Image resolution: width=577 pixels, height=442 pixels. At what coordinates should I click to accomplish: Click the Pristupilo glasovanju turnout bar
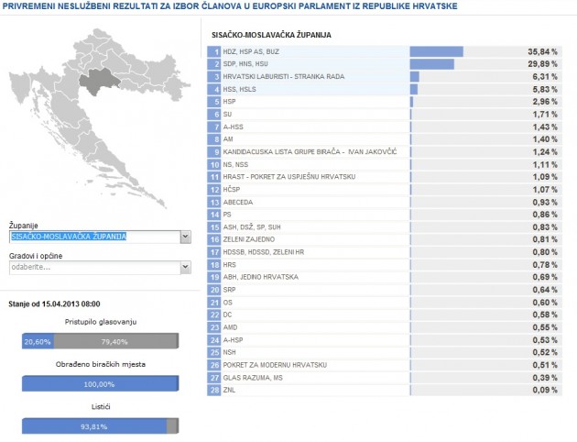[99, 341]
